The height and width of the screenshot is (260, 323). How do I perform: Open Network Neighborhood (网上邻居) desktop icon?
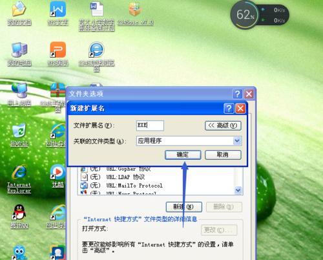19,94
